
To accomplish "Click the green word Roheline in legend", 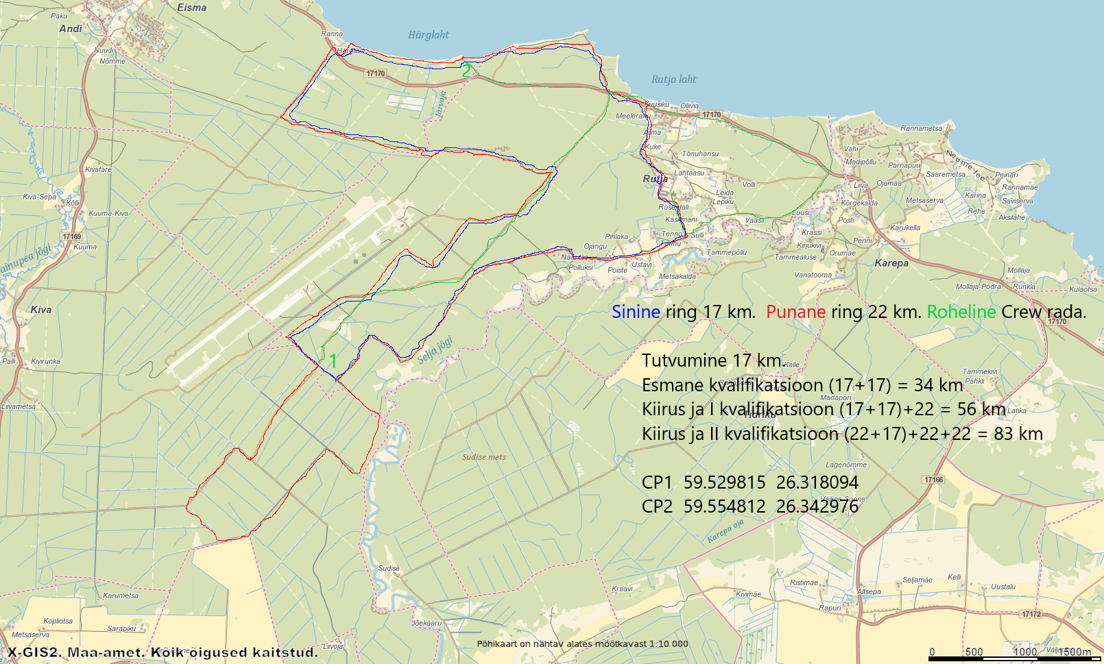I will [x=961, y=312].
